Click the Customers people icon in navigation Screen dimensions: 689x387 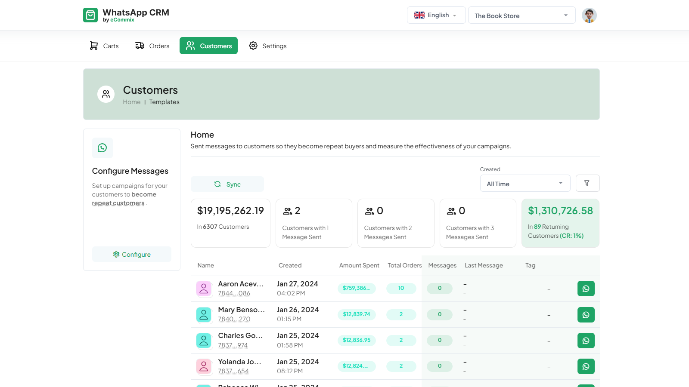[190, 46]
